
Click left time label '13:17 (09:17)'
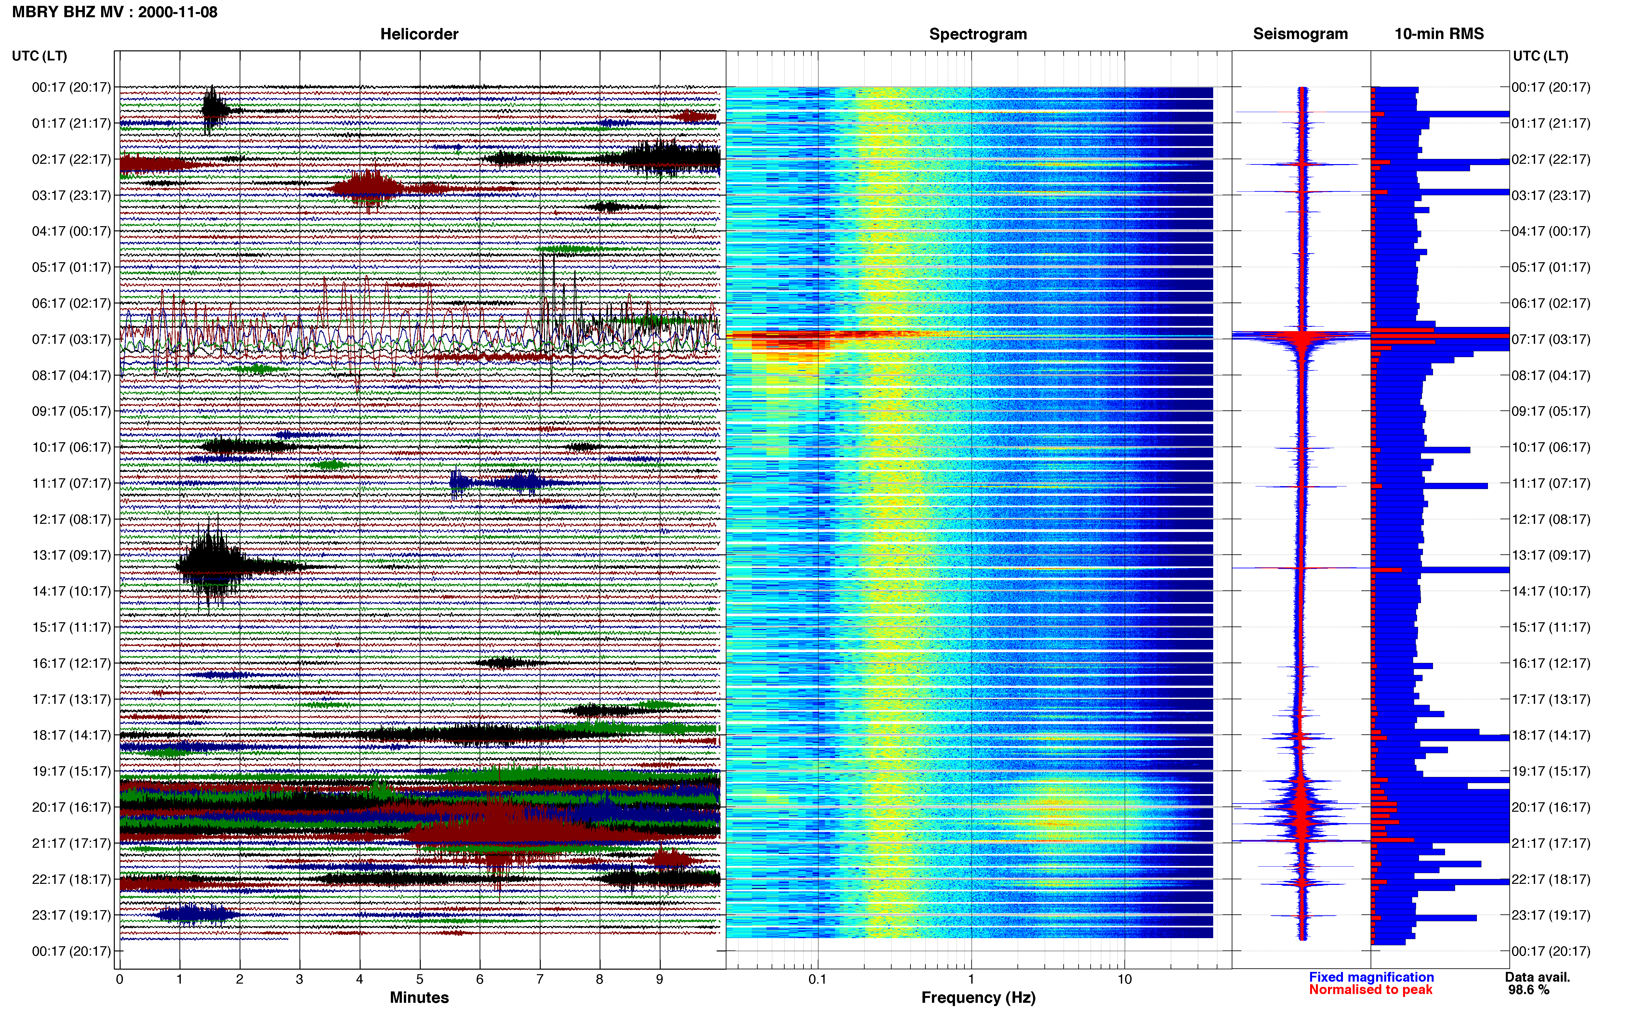[x=72, y=555]
